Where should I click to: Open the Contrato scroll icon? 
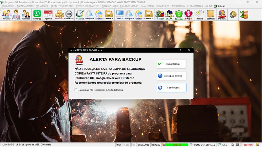click(x=211, y=14)
